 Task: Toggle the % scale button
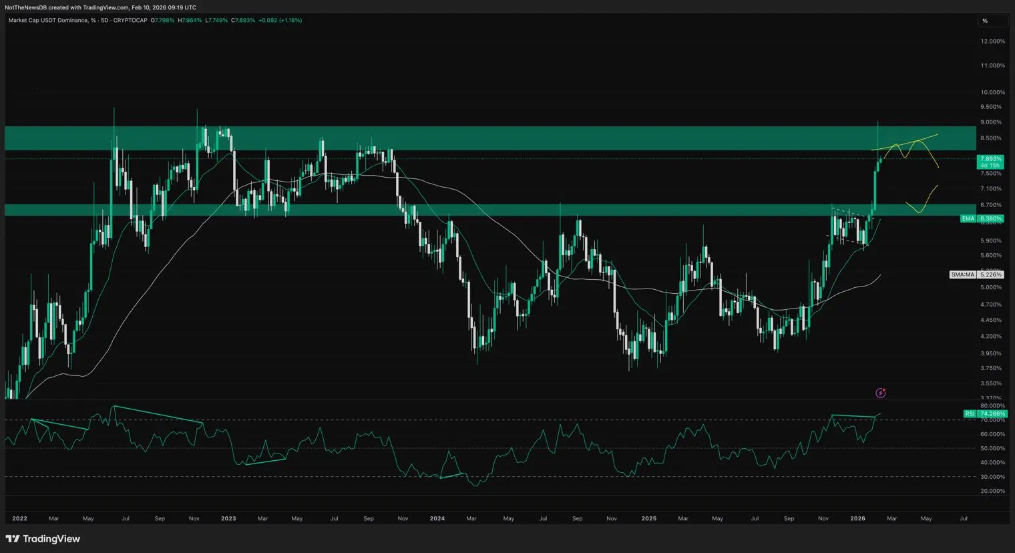pos(992,21)
